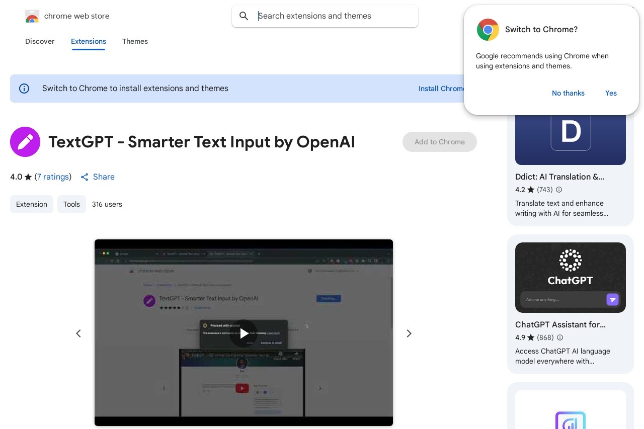644x429 pixels.
Task: Click the Share link text
Action: [104, 177]
